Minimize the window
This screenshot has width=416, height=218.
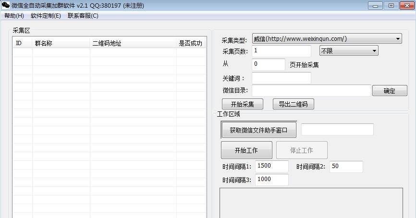(375, 6)
